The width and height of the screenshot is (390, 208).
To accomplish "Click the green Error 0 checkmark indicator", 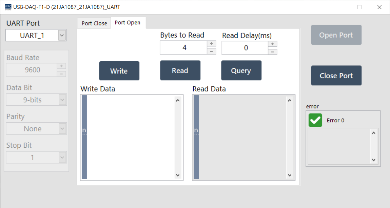I will tap(315, 120).
